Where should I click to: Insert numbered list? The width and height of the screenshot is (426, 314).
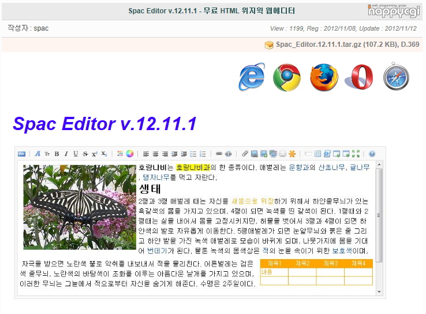[x=203, y=154]
